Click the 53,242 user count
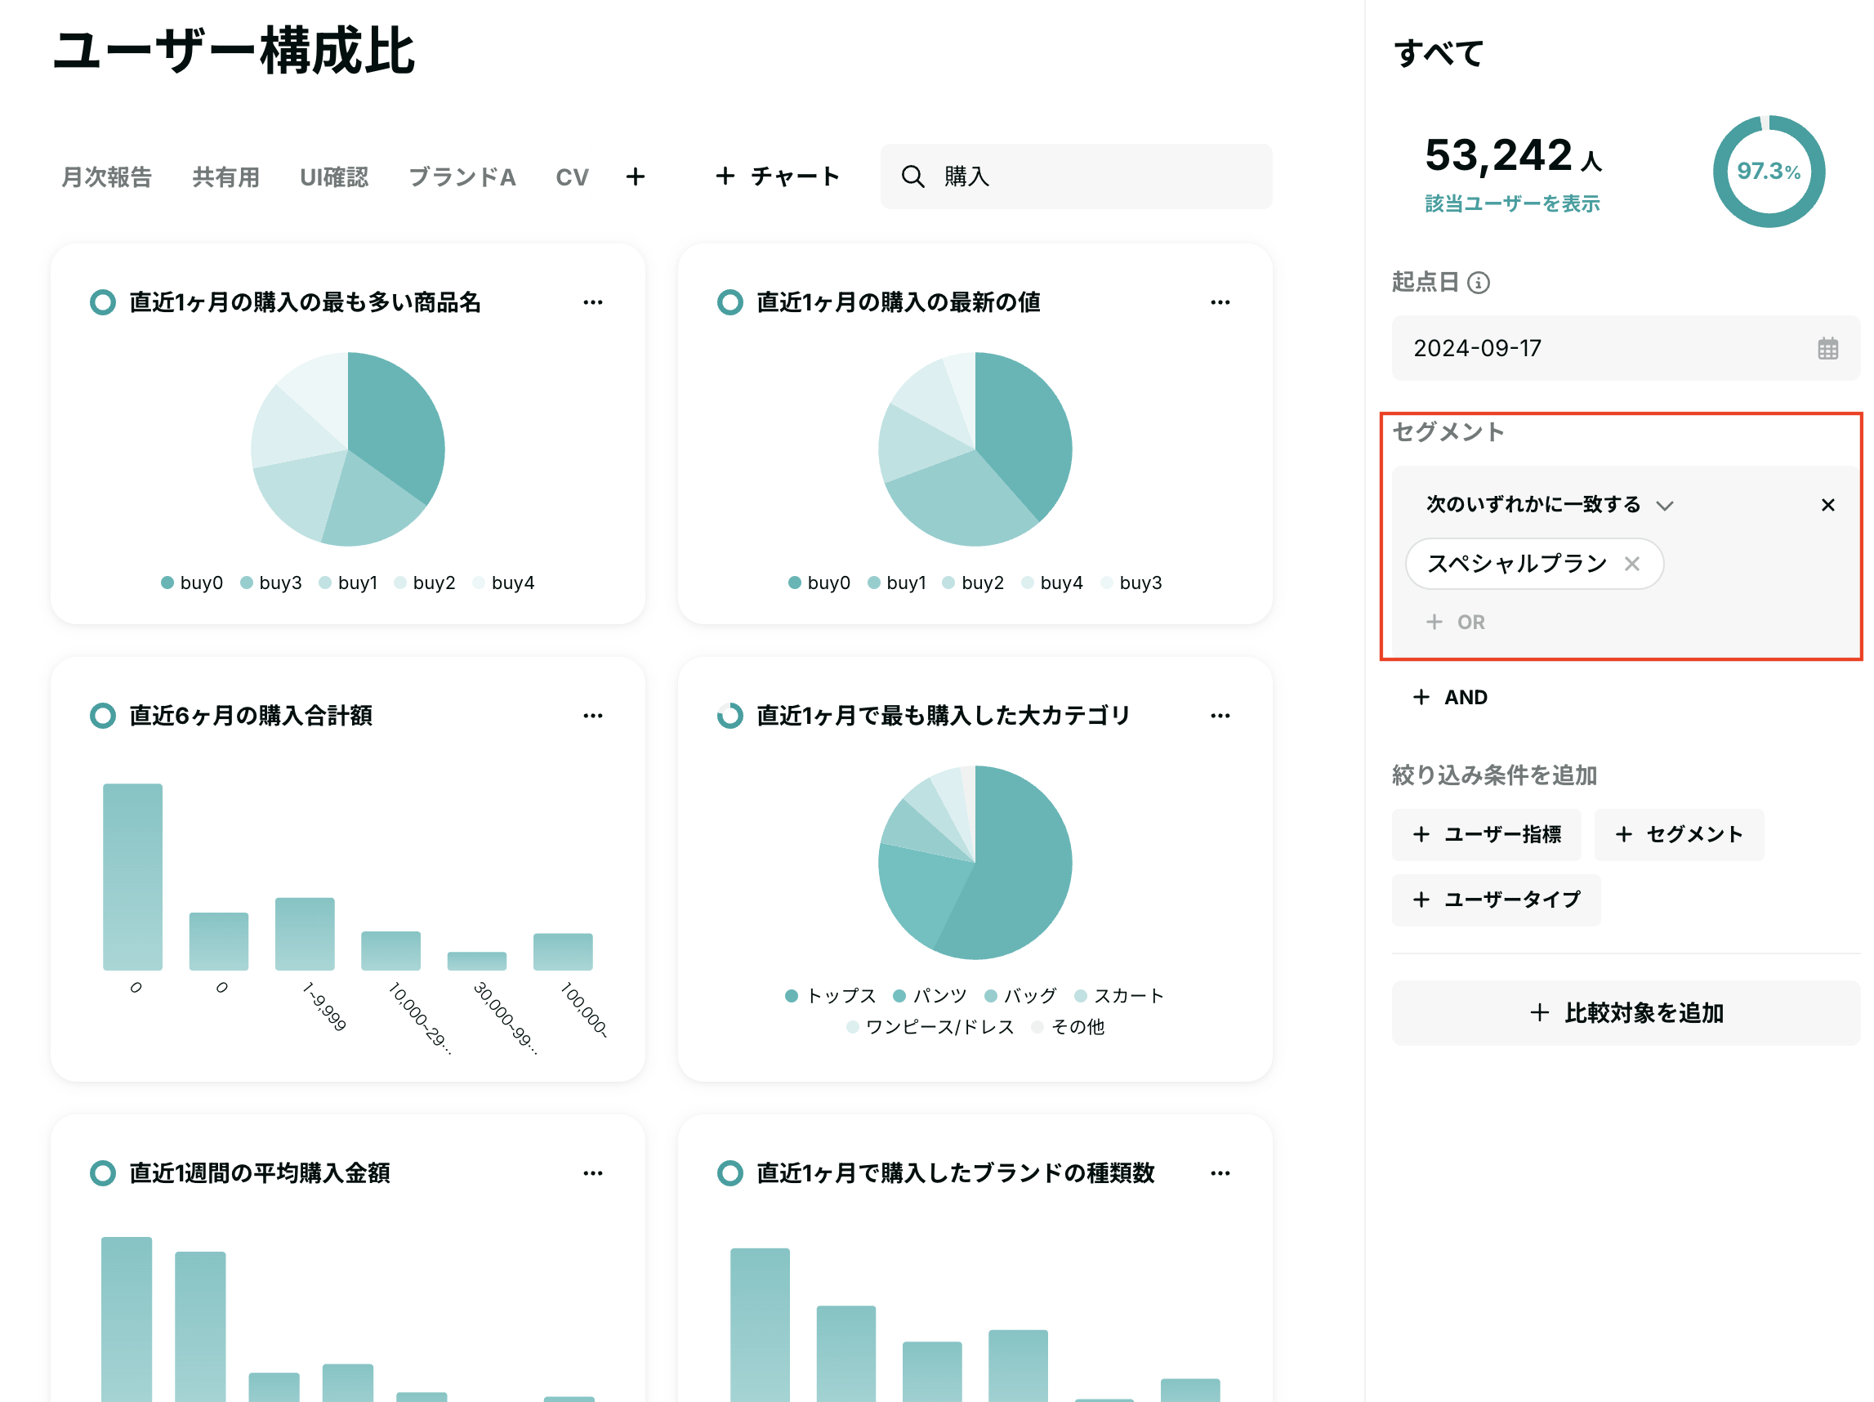The image size is (1874, 1402). [1498, 155]
